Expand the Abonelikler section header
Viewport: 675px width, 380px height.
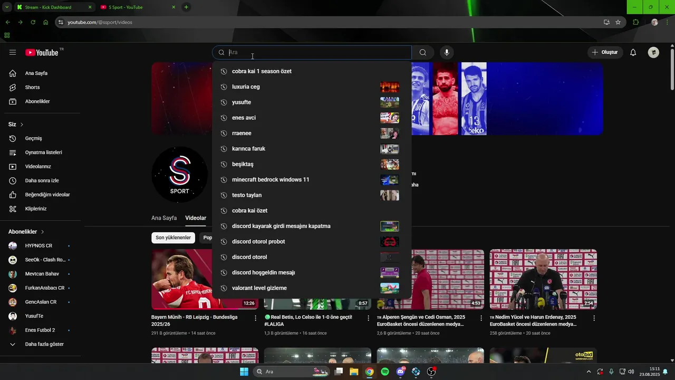[x=26, y=232]
